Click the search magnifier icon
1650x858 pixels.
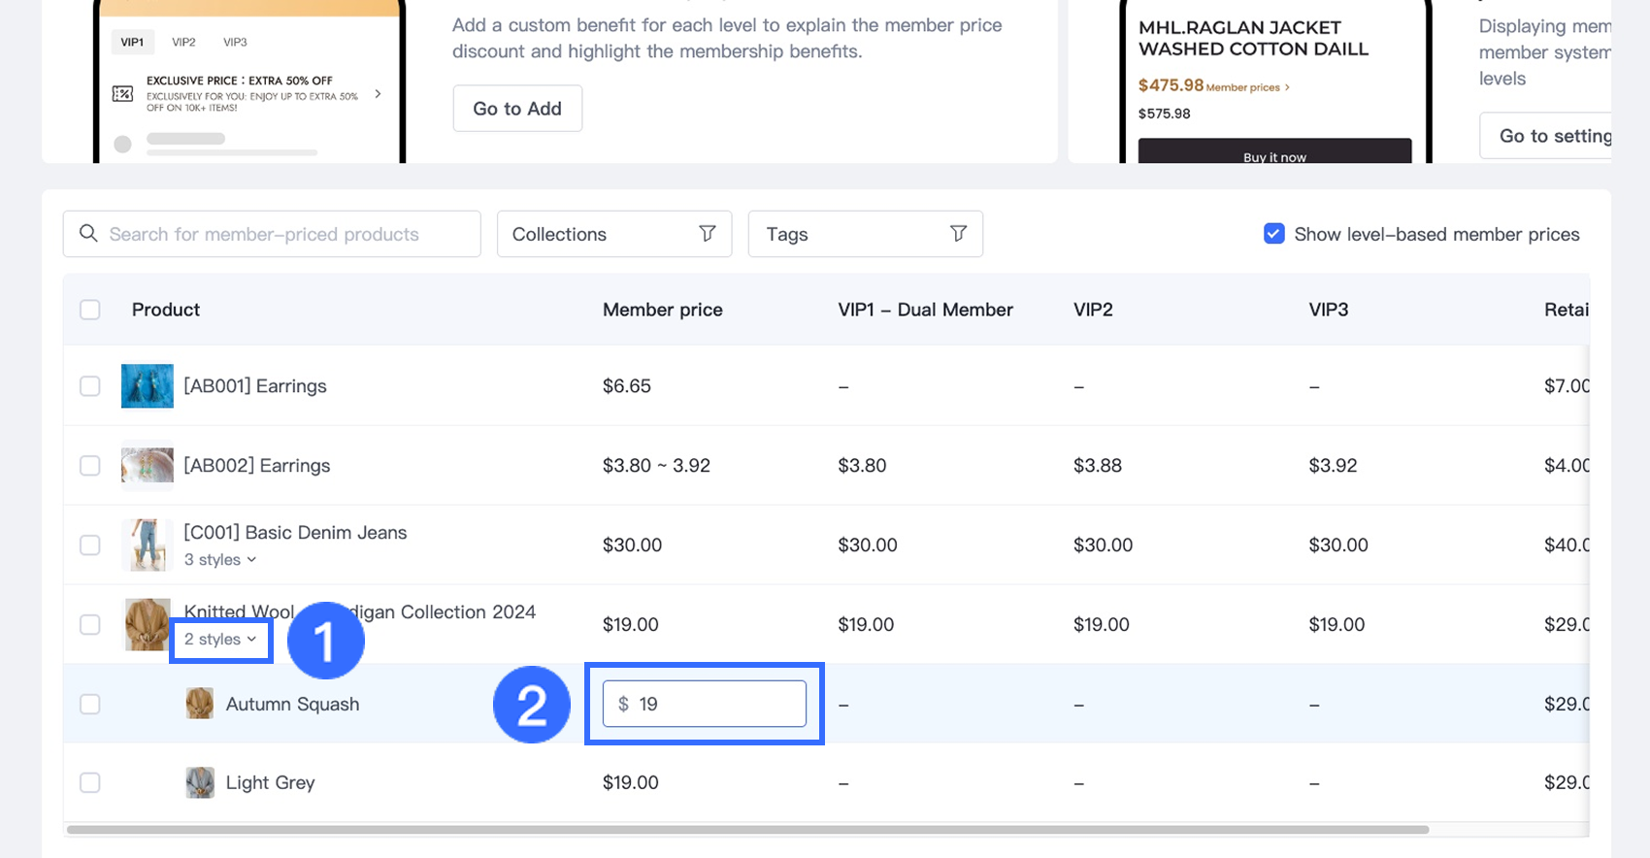point(88,234)
